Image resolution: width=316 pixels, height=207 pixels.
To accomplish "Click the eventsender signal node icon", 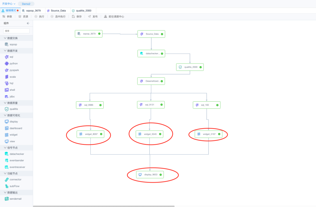I will [x=6, y=160].
